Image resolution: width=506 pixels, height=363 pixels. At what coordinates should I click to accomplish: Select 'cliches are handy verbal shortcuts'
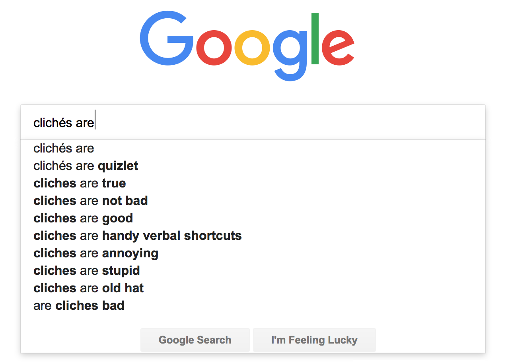[x=138, y=236]
